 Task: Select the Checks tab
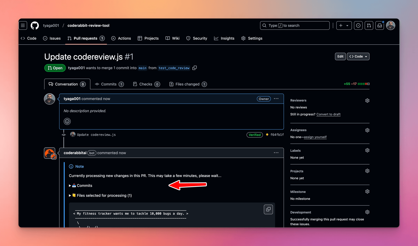(146, 84)
